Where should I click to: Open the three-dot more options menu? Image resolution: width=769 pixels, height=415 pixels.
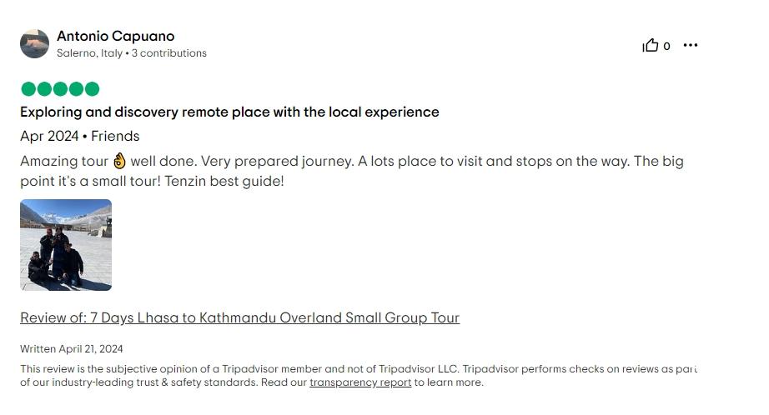(x=691, y=45)
